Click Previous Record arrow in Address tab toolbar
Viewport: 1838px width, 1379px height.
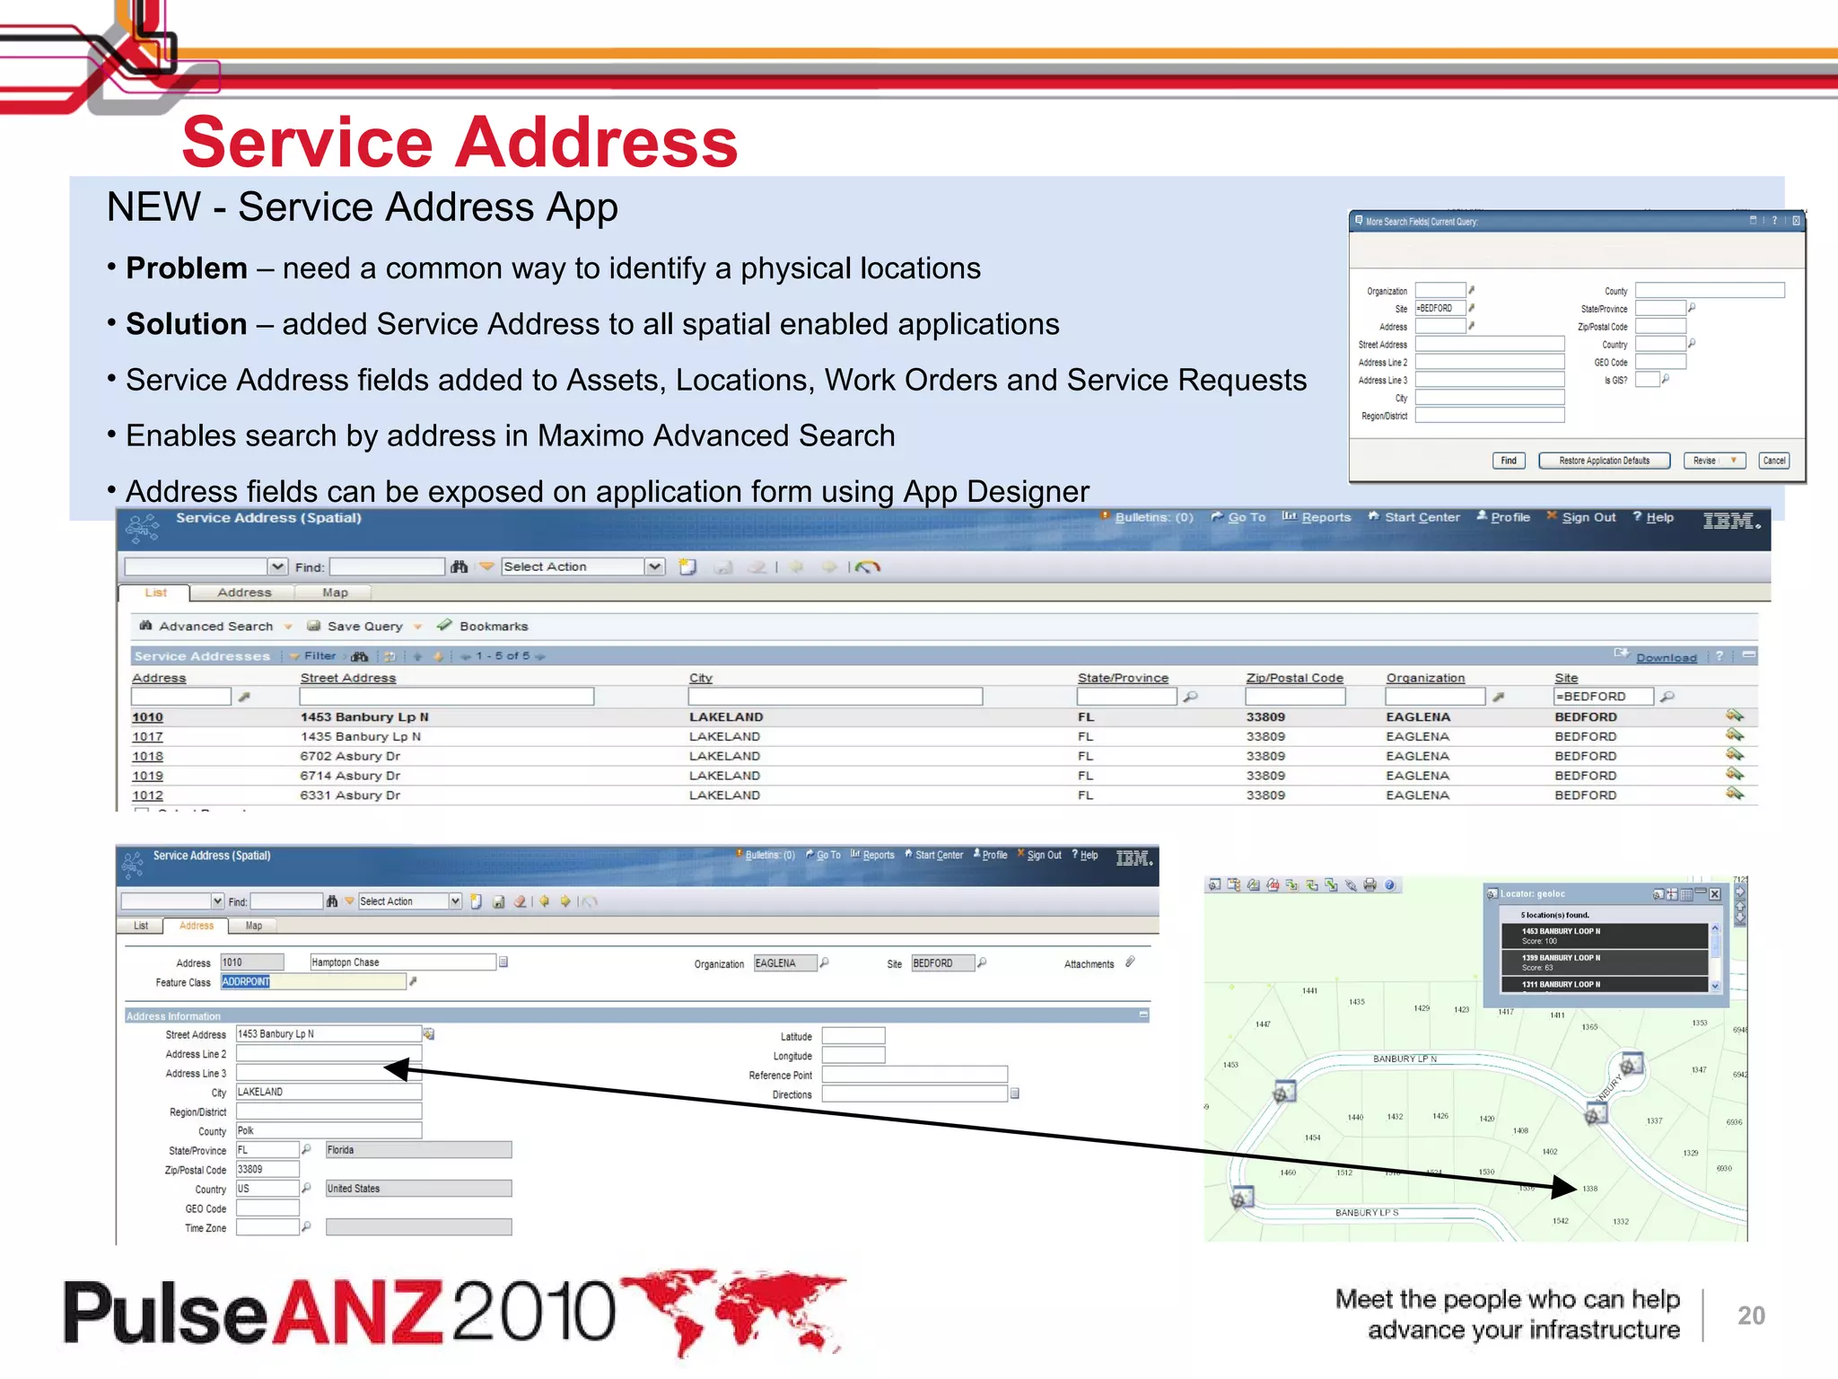tap(544, 901)
